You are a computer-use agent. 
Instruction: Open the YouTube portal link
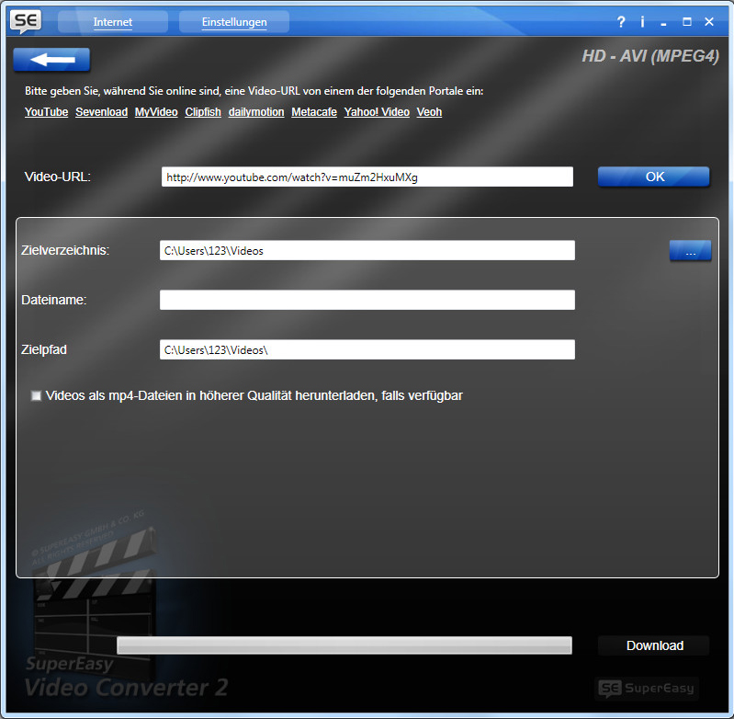click(46, 112)
